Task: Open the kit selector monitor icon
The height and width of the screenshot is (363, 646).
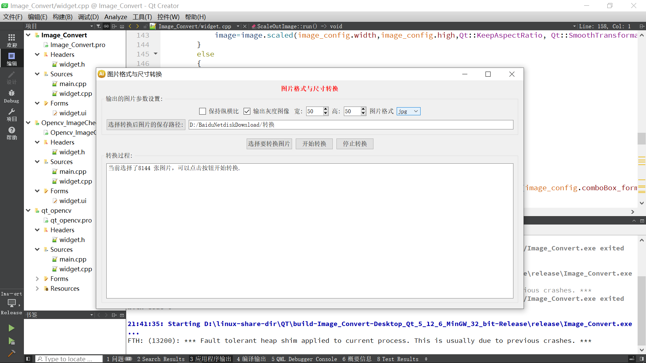Action: (x=11, y=303)
